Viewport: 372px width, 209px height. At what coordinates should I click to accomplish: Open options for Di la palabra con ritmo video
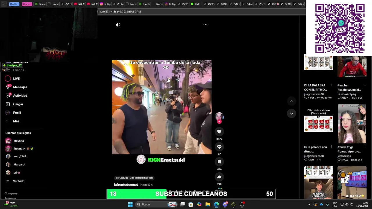tap(332, 147)
